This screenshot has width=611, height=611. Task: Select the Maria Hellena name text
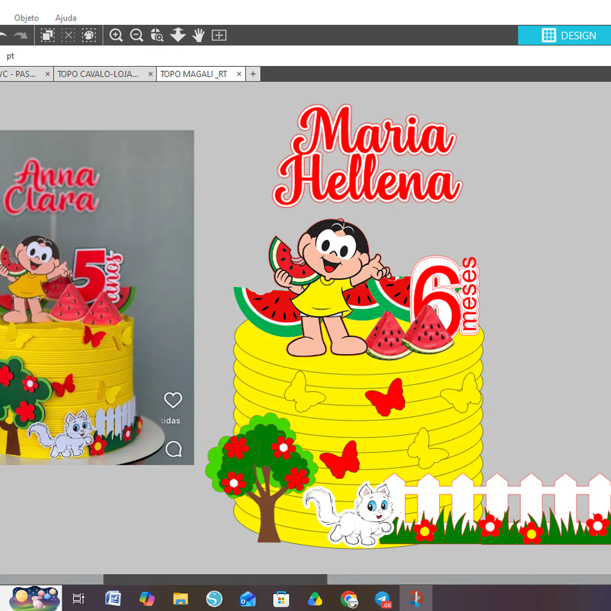click(367, 156)
